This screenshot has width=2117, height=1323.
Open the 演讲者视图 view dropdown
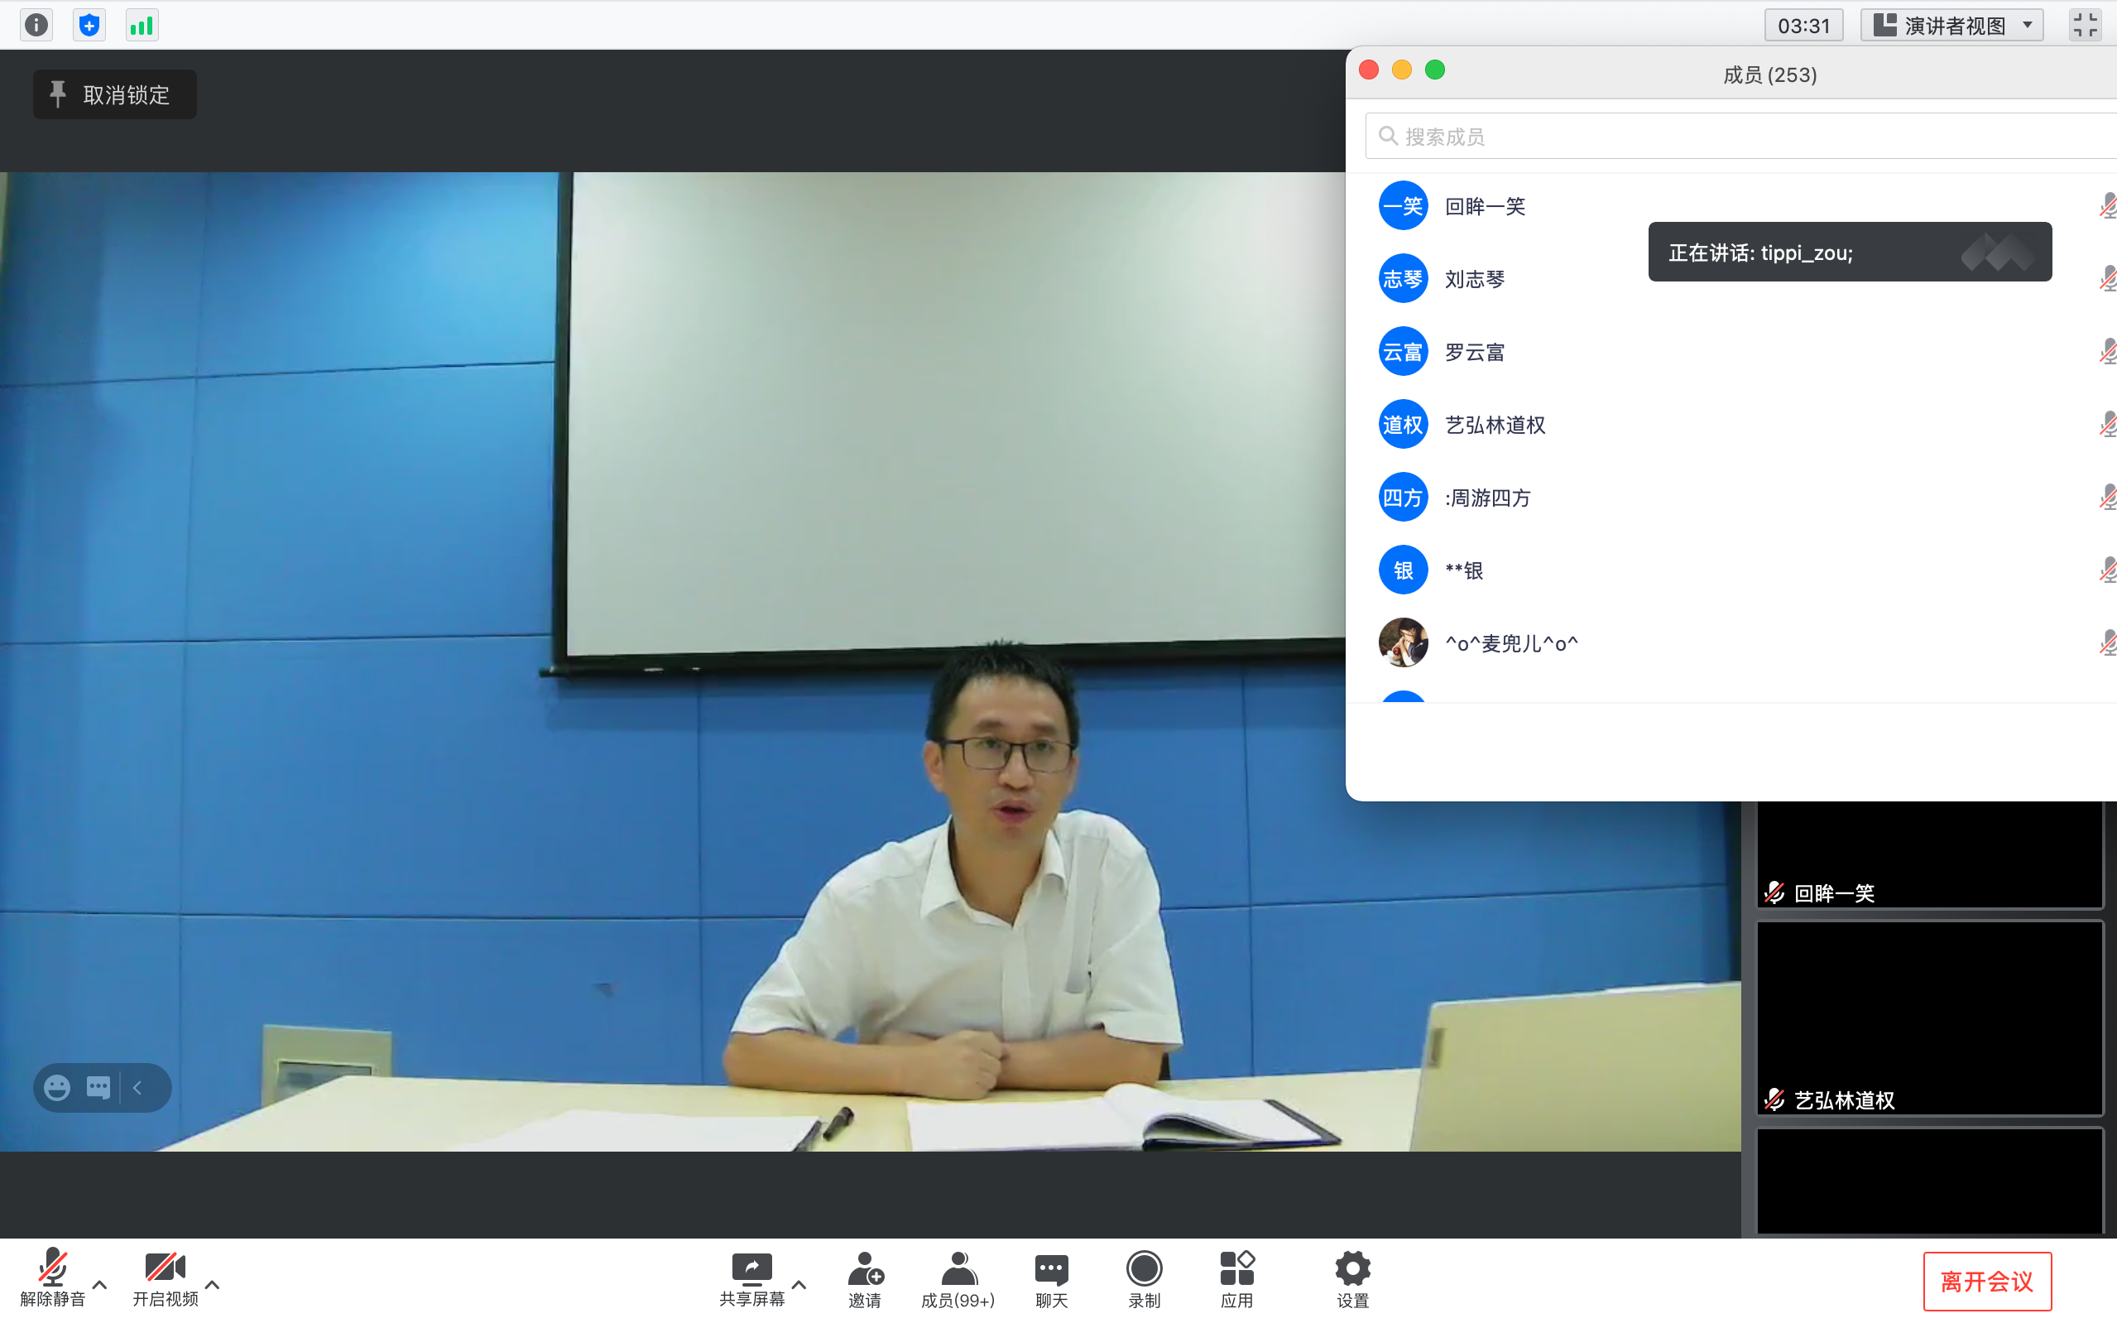tap(1951, 25)
